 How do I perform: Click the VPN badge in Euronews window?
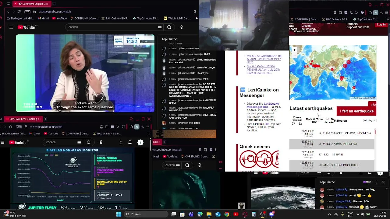28,12
